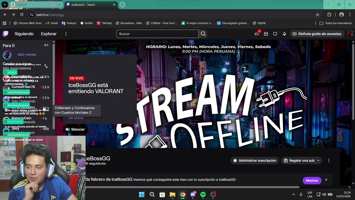Open the Chrome profile avatar

341,15
